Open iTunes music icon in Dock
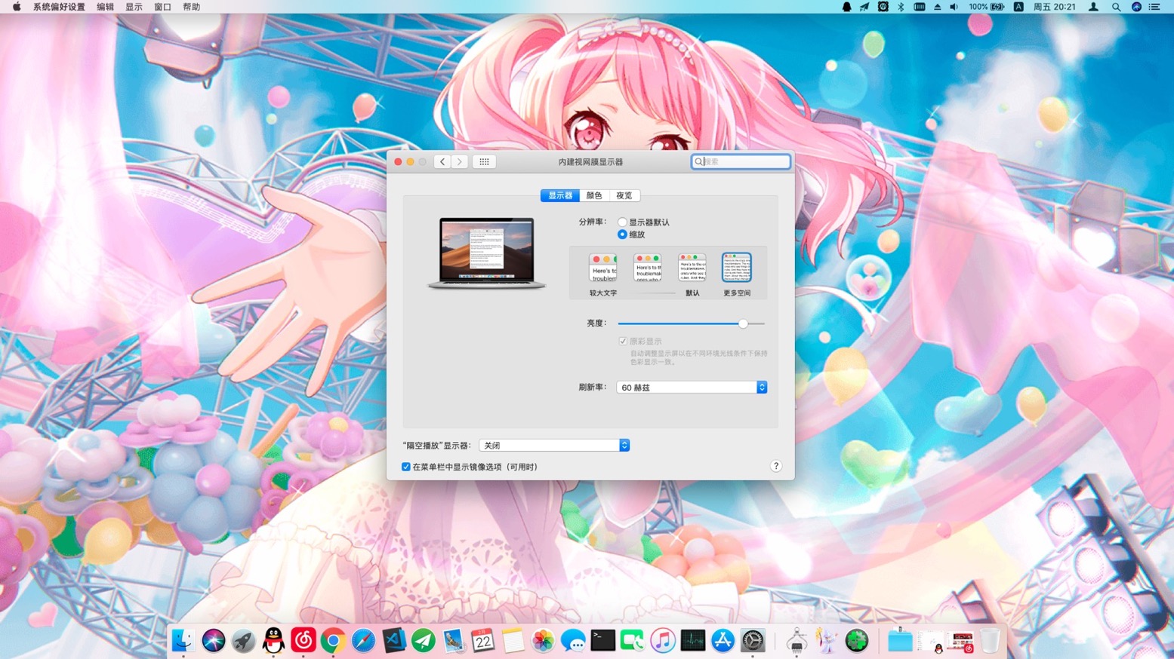 click(x=663, y=641)
